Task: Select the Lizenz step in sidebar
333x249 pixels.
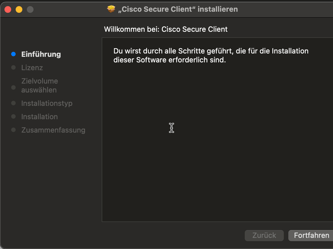Action: [x=32, y=68]
